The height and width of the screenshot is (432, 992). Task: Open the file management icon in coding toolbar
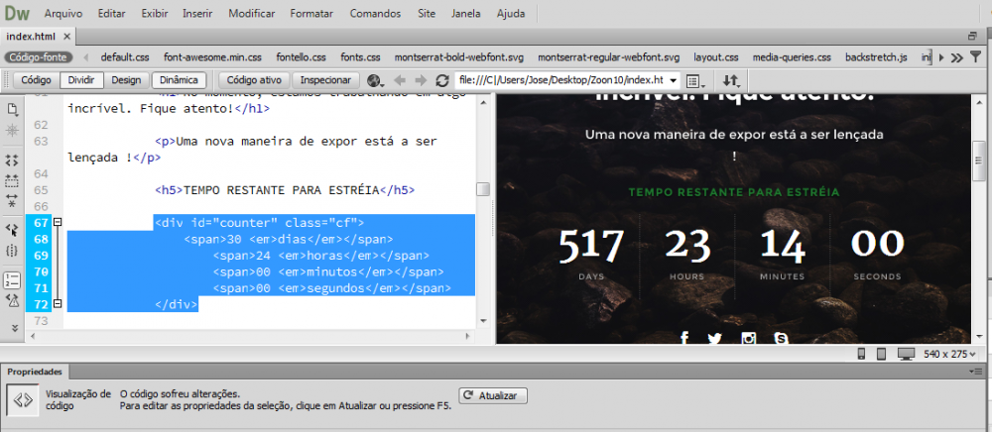point(12,109)
